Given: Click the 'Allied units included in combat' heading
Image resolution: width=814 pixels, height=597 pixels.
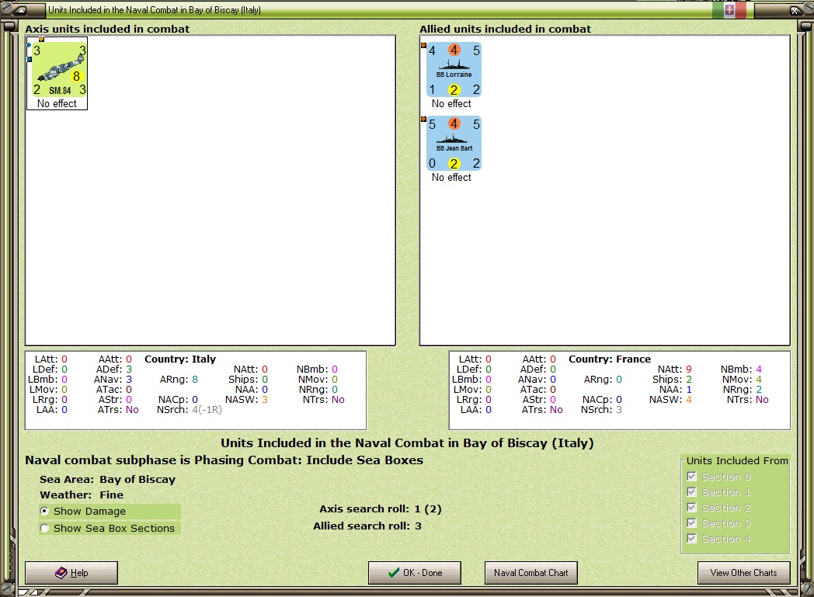Looking at the screenshot, I should click(505, 29).
